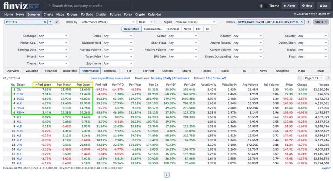Open the Alerts bell button
This screenshot has height=181, width=333.
[289, 6]
